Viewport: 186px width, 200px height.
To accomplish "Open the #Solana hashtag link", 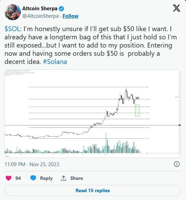I will click(55, 62).
